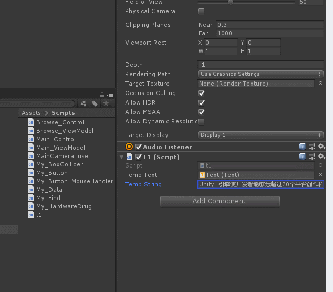This screenshot has width=333, height=292.
Task: Click the Viewport Rect W field
Action: click(x=221, y=51)
